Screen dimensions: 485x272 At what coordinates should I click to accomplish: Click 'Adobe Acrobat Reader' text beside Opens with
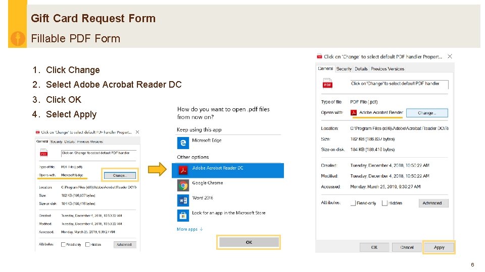[381, 112]
